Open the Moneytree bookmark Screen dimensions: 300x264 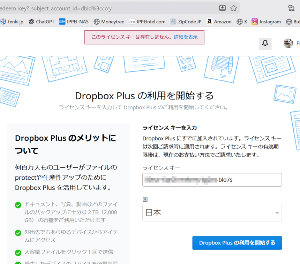pyautogui.click(x=109, y=22)
